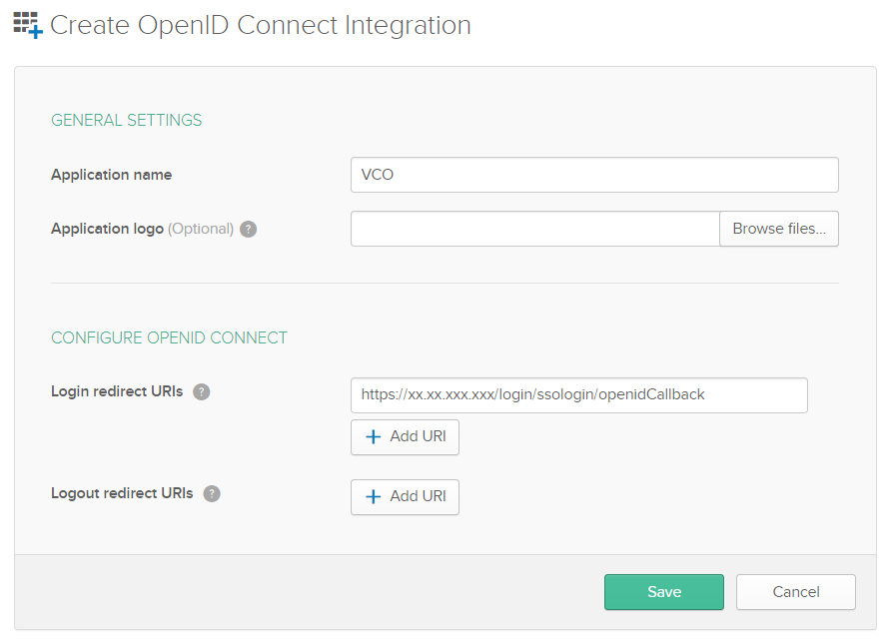
Task: Click the CONFIGURE OPENID CONNECT heading
Action: (169, 338)
